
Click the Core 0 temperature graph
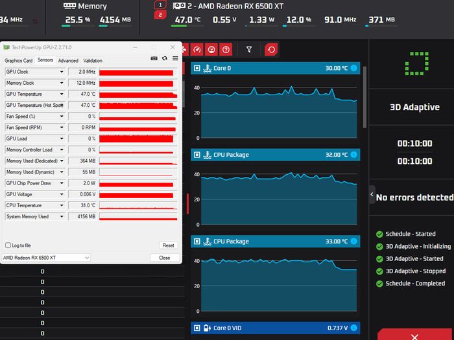[x=278, y=111]
